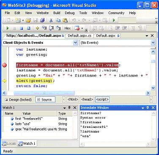
Task: Switch to the Default.aspx.cs tab
Action: [x=79, y=36]
